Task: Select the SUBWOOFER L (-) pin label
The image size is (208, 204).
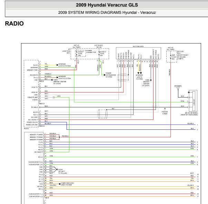Action: [36, 196]
